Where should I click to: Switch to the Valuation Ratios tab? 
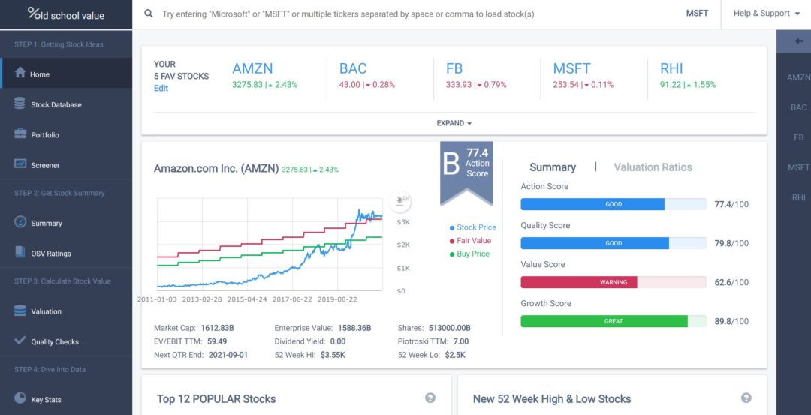[x=653, y=167]
